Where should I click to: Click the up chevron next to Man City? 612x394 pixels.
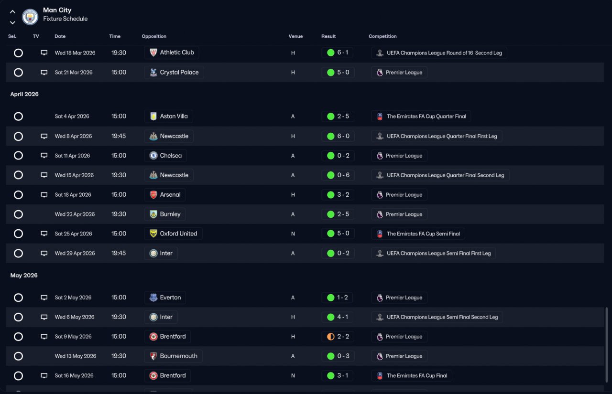(x=12, y=12)
